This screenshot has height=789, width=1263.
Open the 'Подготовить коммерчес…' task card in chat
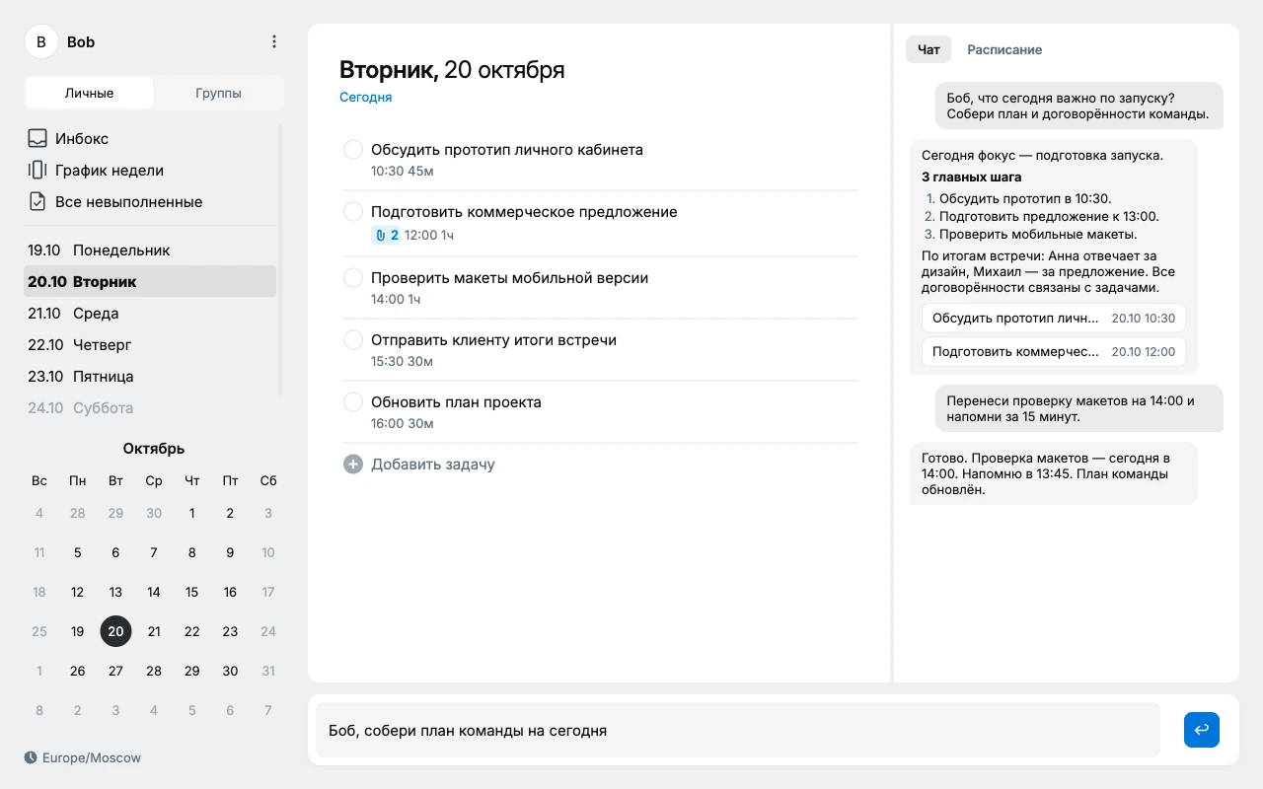1054,351
